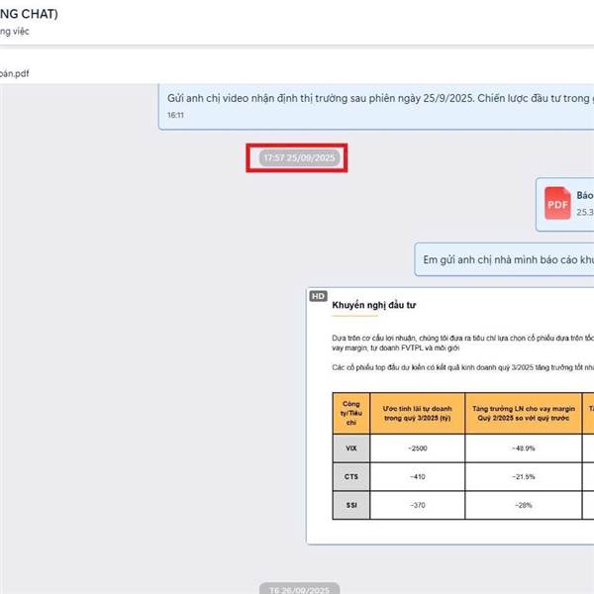Click the T6 26/09/2025 date separator
Screen dimensions: 594x594
pos(298,590)
